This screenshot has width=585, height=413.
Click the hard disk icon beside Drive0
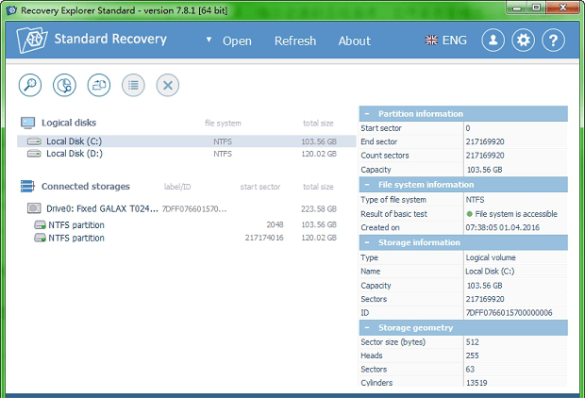click(34, 208)
